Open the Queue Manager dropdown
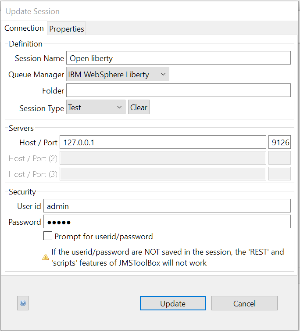The height and width of the screenshot is (331, 300). point(118,74)
